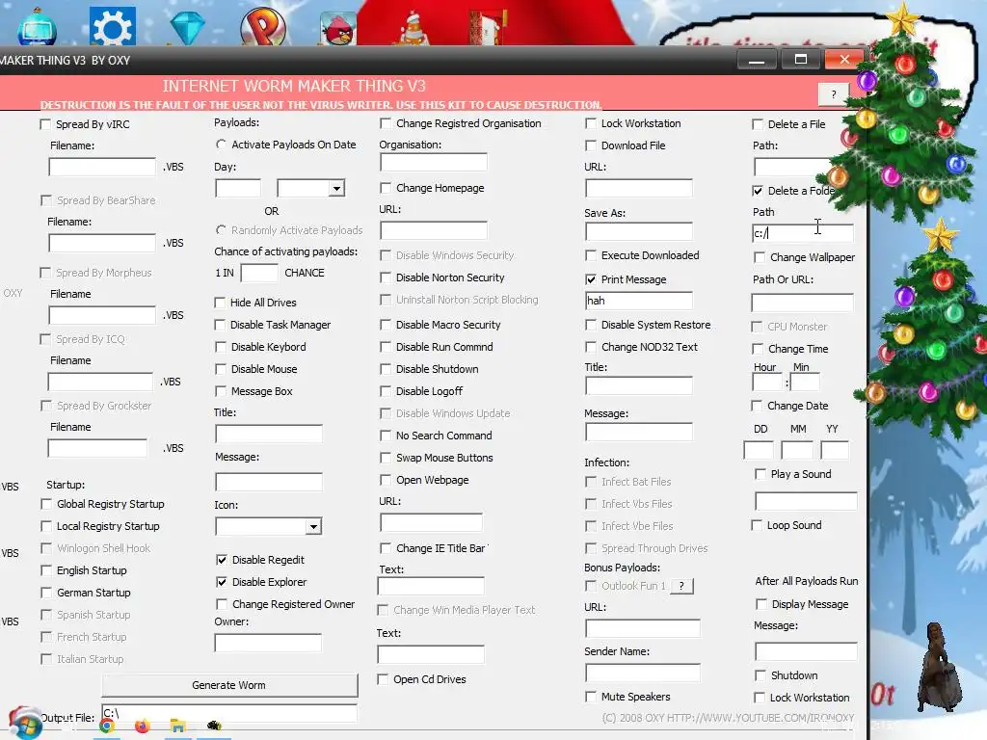
Task: Check the Hide All Drives option
Action: (220, 302)
